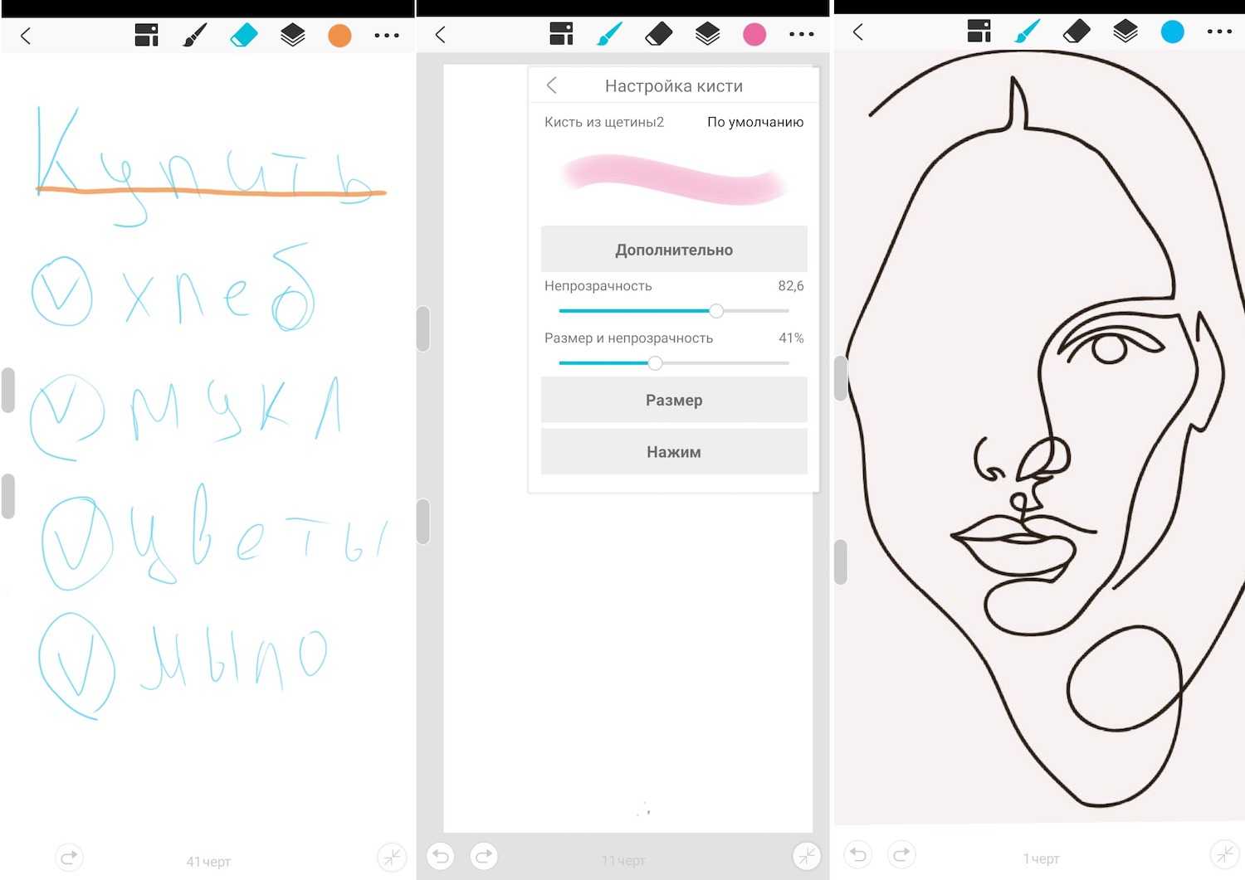
Task: Reset brush with По умолчанию
Action: (x=754, y=122)
